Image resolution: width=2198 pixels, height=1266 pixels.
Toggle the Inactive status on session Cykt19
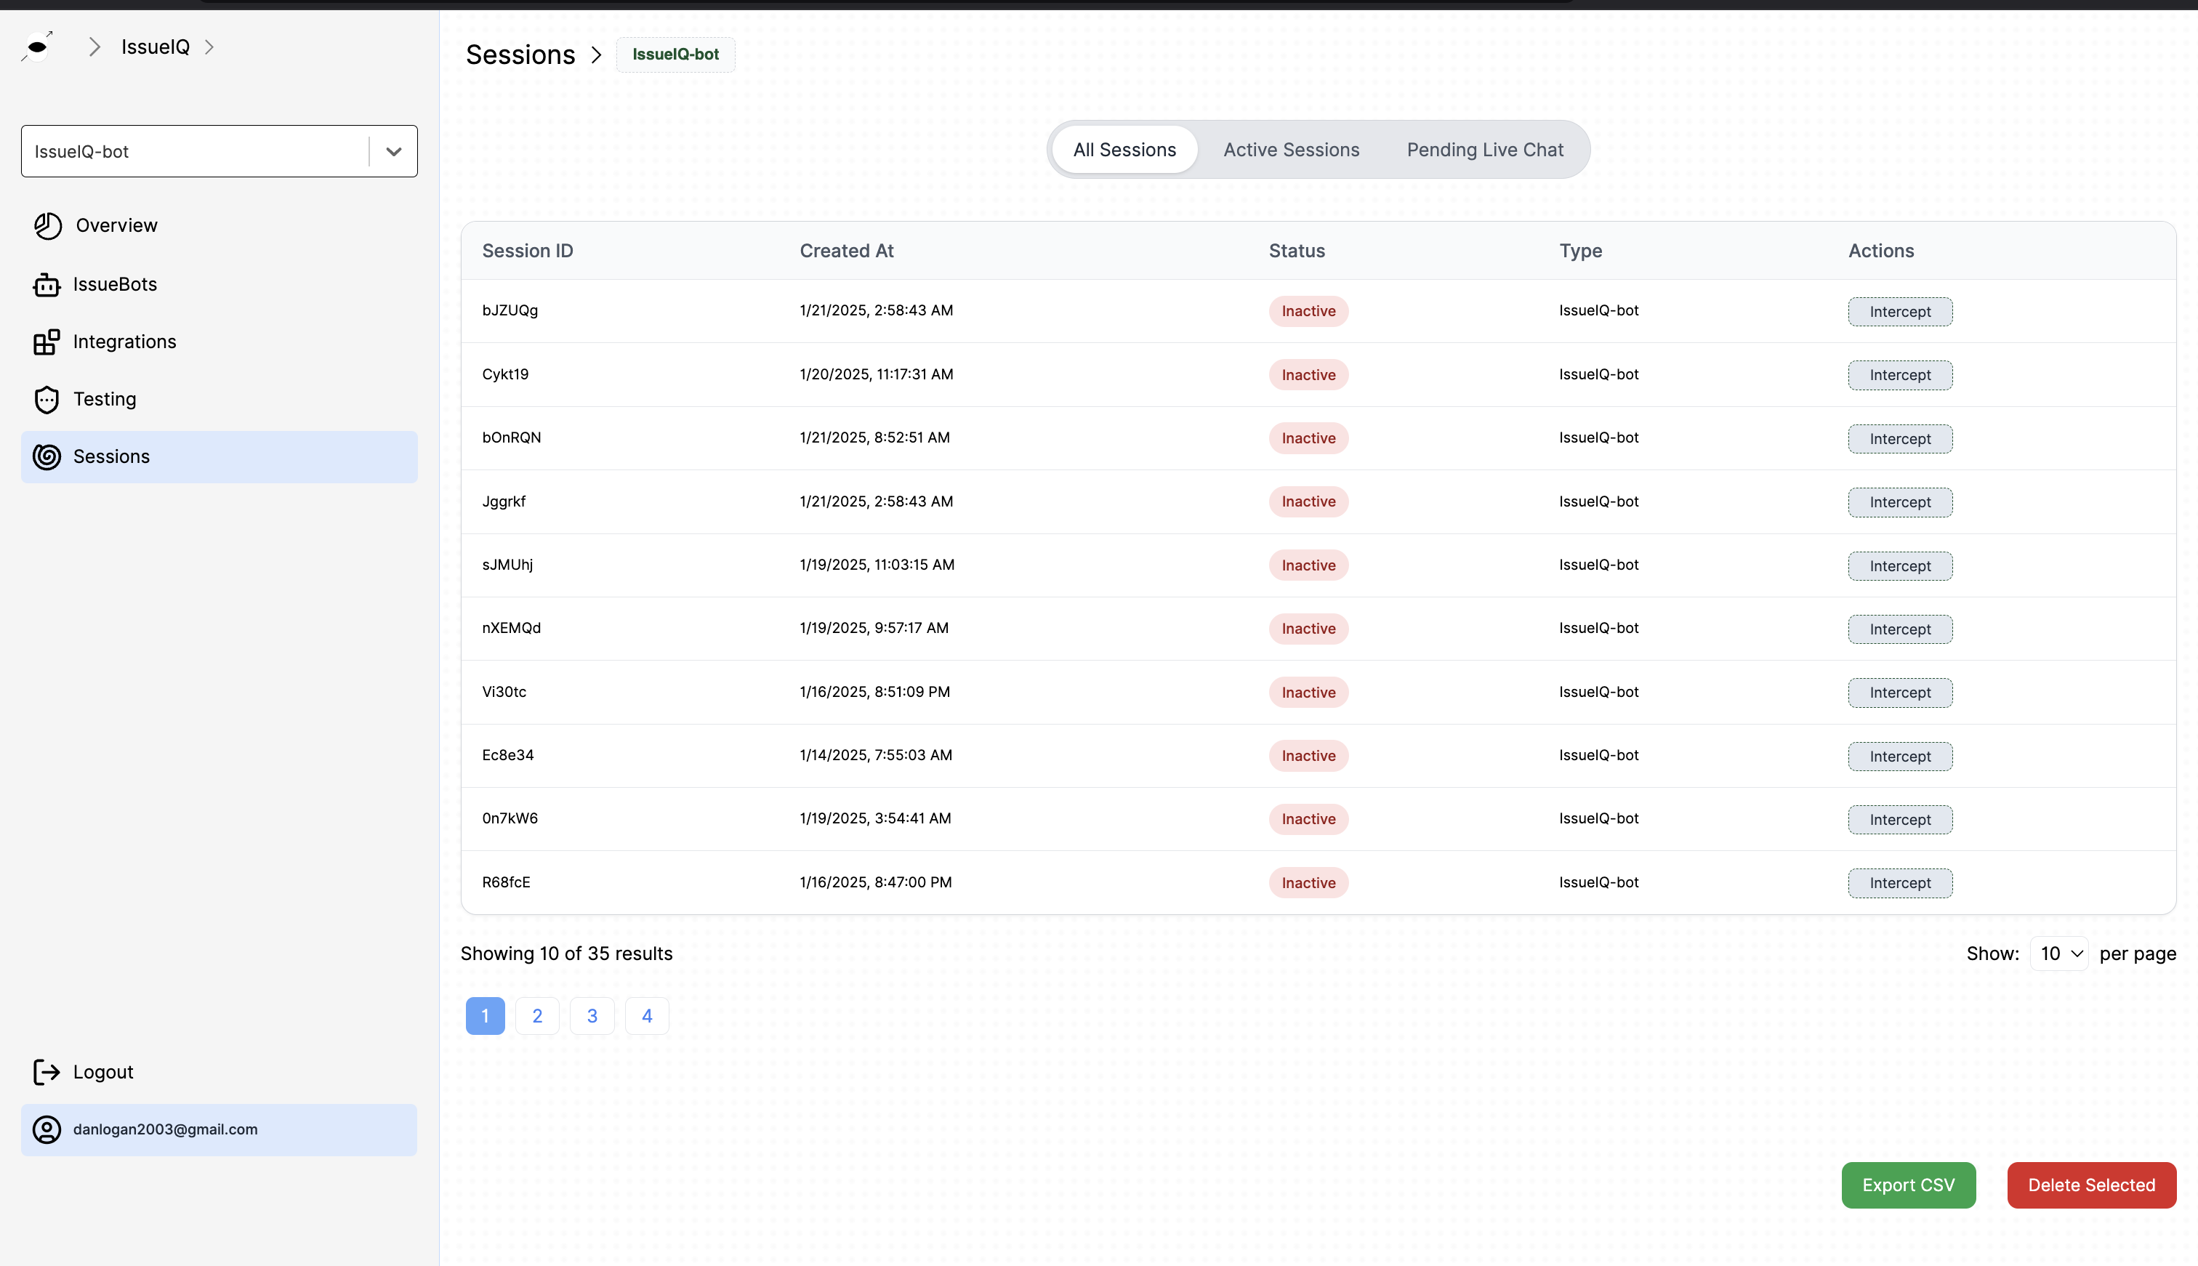point(1308,374)
